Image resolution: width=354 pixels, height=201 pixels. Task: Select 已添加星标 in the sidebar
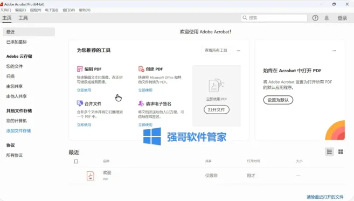pyautogui.click(x=17, y=42)
